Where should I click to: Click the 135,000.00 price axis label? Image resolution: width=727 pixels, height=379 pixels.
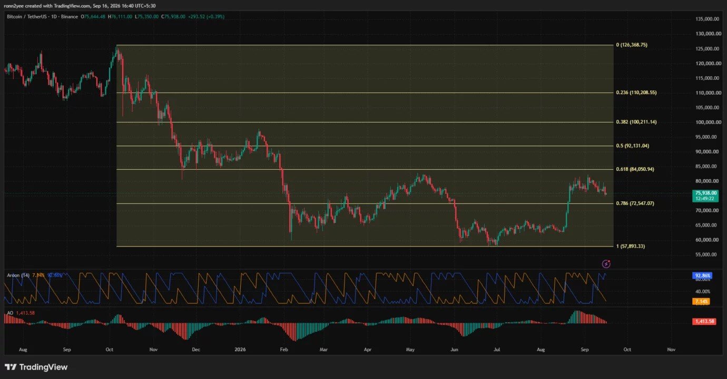(708, 19)
